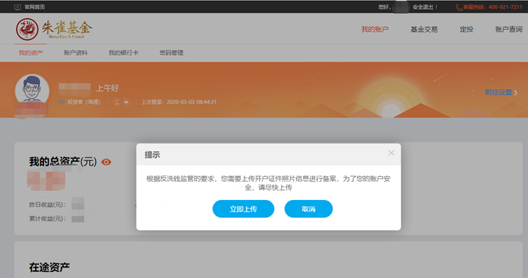This screenshot has height=278, width=528.
Task: Open 账户查询 navigation menu
Action: click(508, 29)
